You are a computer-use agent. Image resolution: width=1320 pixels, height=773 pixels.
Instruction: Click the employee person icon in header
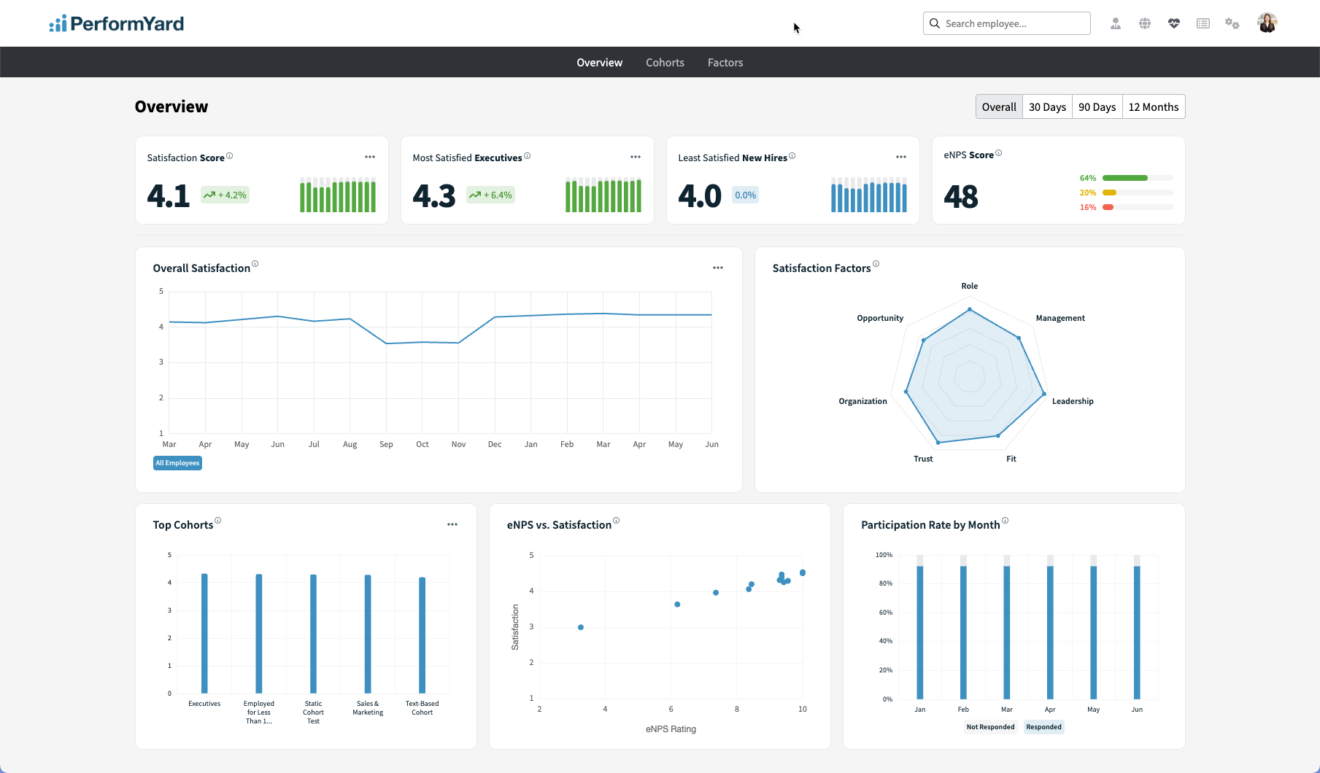click(x=1115, y=23)
